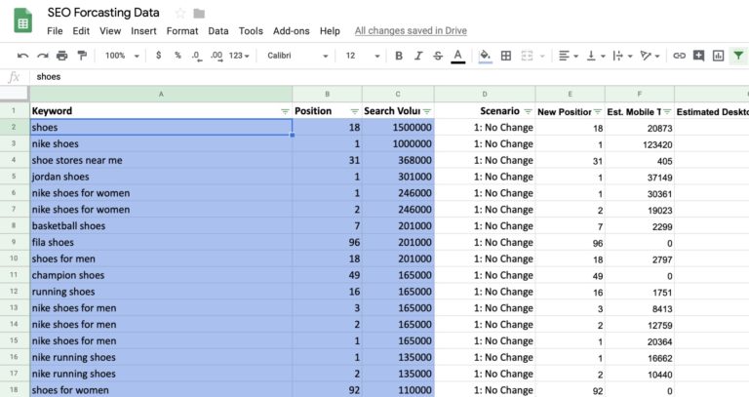This screenshot has width=749, height=397.
Task: Open the fill color picker
Action: tap(485, 57)
